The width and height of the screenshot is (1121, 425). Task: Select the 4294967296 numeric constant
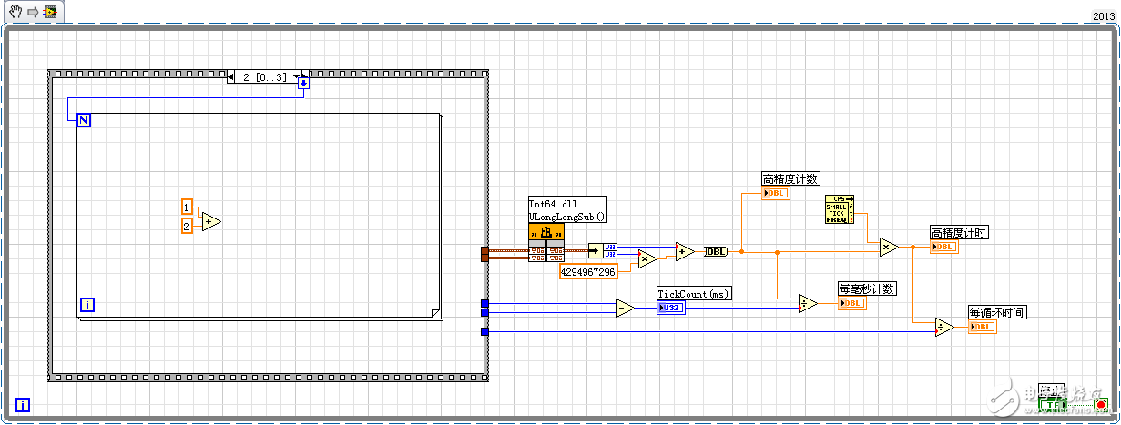[588, 271]
